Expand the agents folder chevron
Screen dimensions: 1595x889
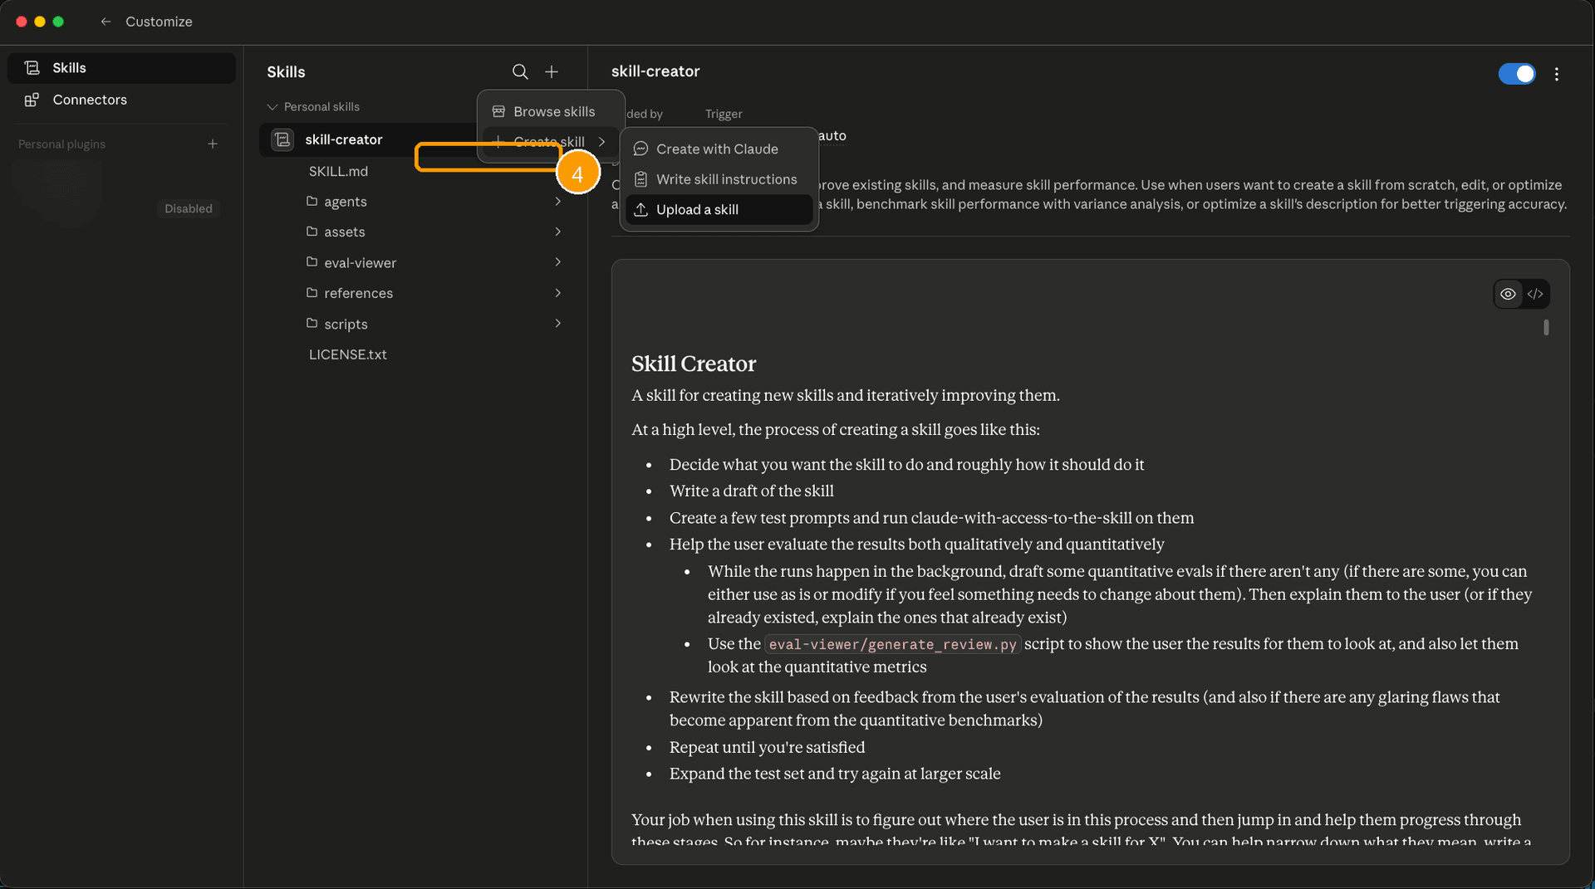click(557, 202)
